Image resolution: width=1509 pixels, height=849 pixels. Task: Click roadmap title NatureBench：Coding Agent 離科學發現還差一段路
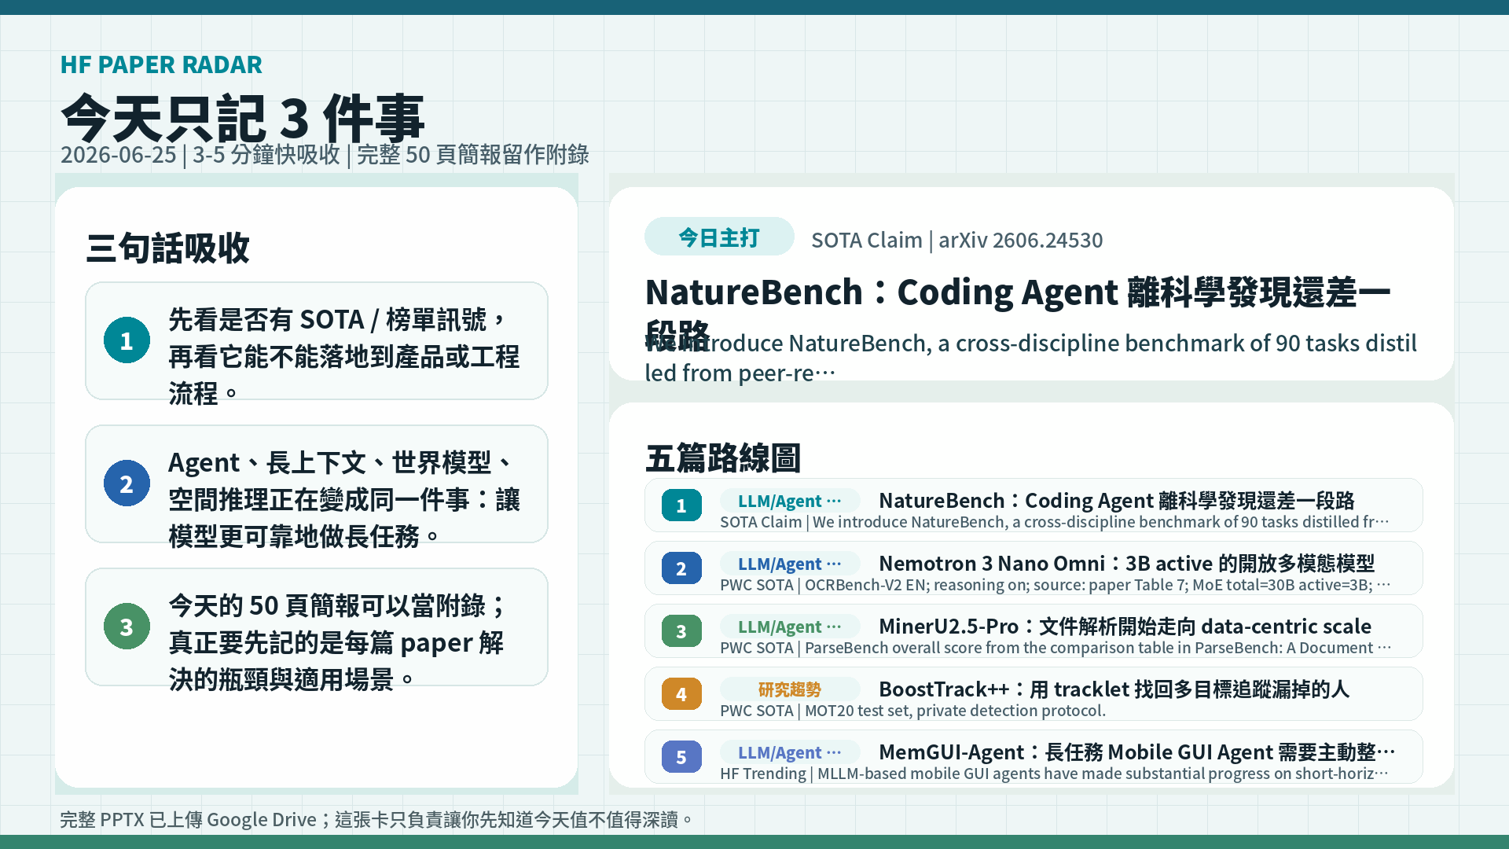point(1116,501)
